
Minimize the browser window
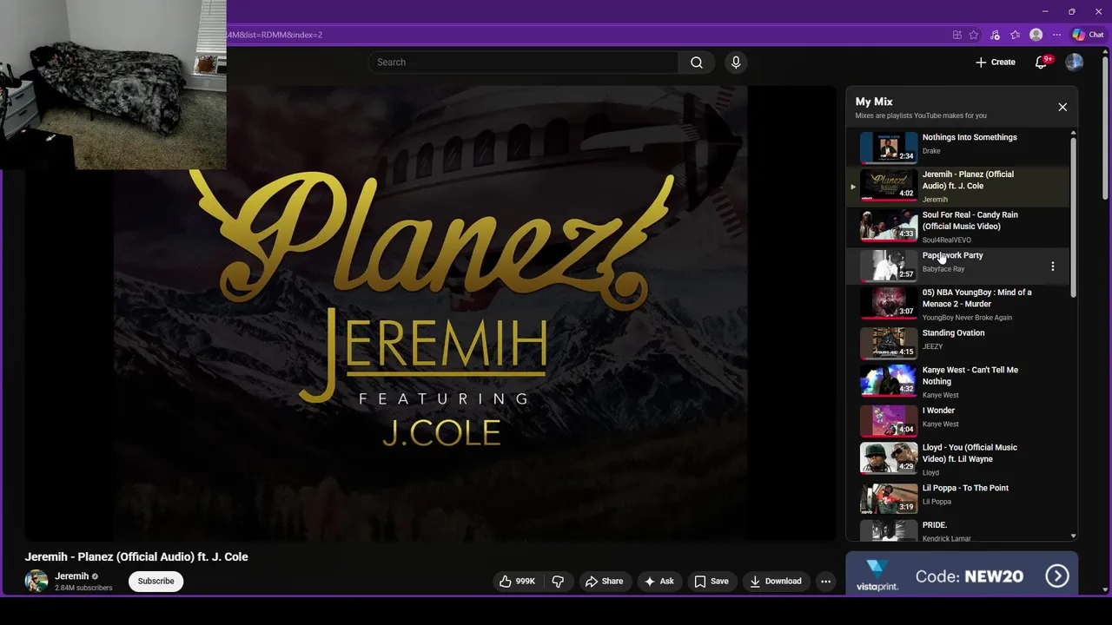point(1045,11)
